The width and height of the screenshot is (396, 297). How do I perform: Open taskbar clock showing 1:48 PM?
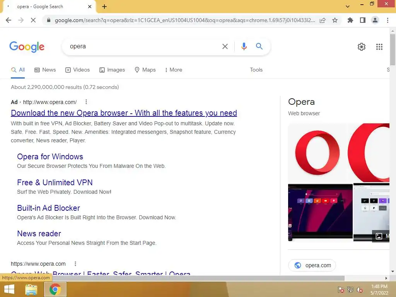coord(379,290)
